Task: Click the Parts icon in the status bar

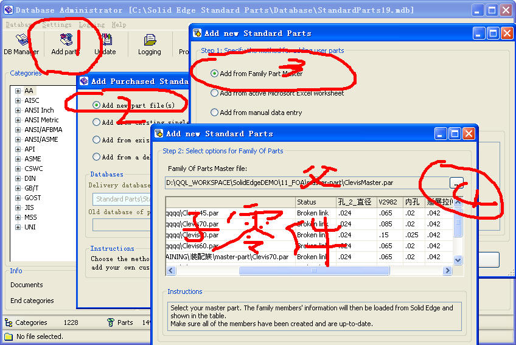Action: click(111, 322)
